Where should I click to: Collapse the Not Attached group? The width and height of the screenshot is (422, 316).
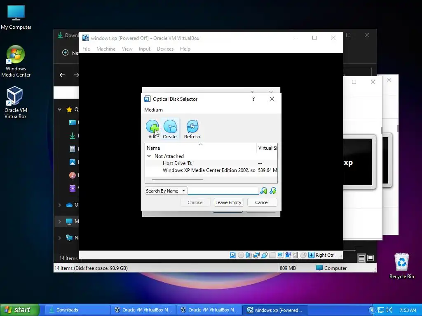tap(149, 156)
